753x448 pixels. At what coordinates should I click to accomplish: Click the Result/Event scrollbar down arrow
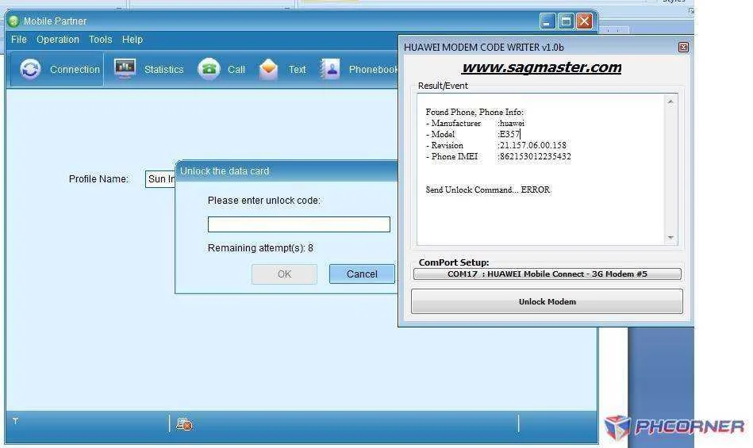coord(670,237)
